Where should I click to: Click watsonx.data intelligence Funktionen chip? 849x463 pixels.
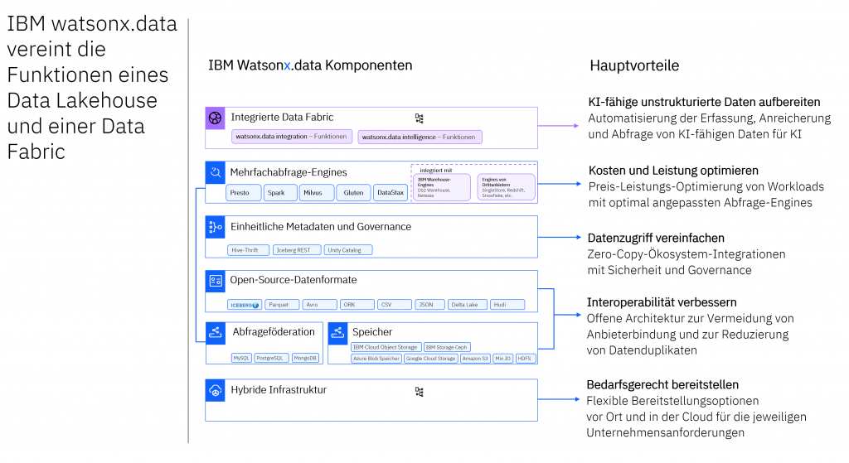click(x=420, y=137)
